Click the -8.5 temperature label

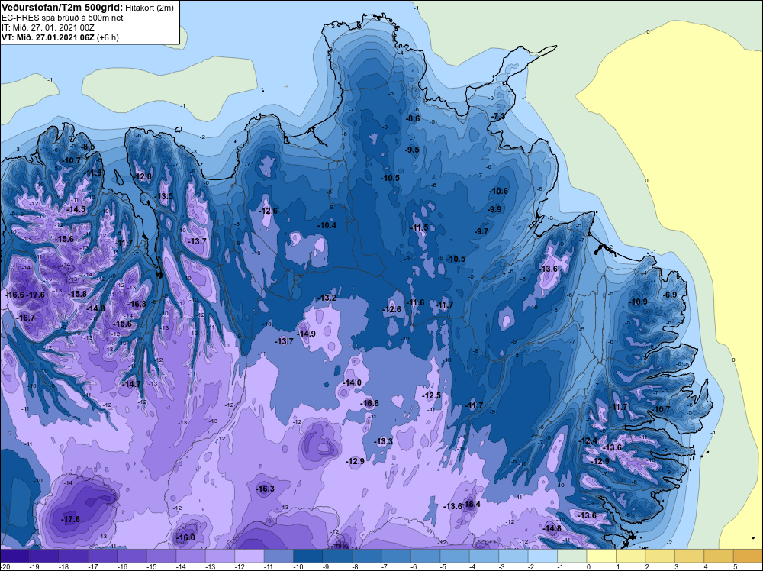pos(88,147)
